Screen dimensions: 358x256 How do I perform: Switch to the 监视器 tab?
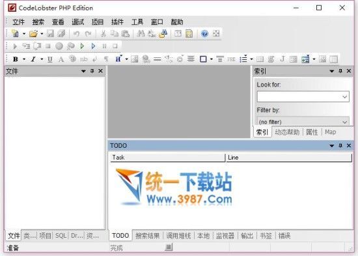point(225,236)
